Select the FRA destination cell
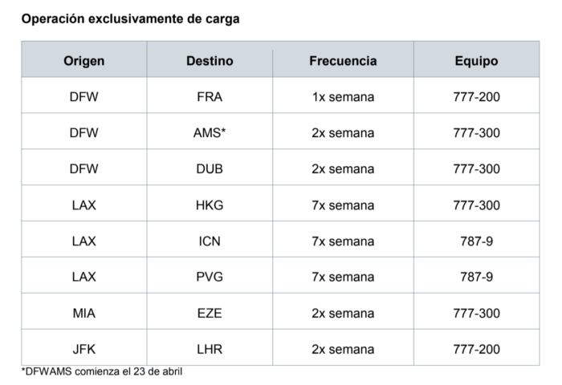 click(x=210, y=97)
